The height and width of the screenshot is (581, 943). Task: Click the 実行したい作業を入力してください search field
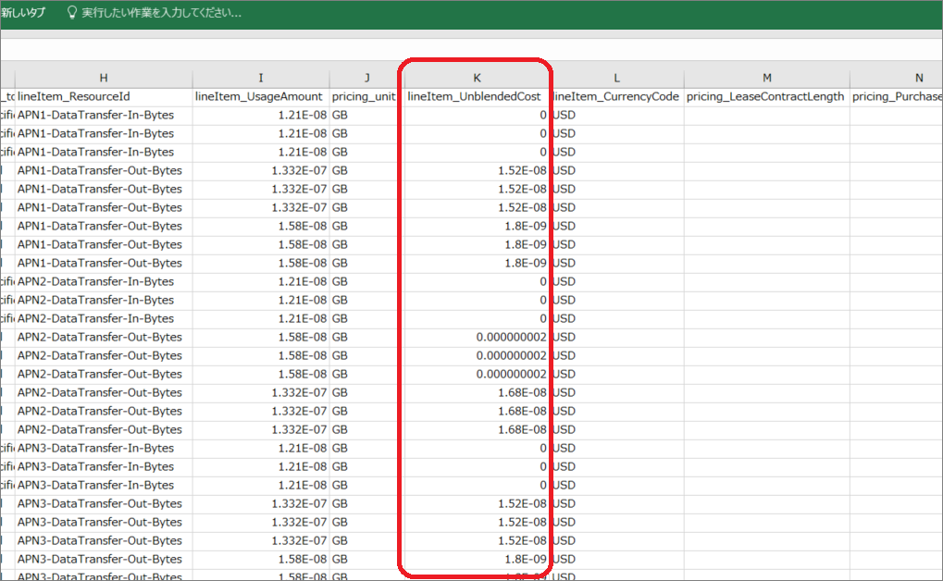pos(162,13)
